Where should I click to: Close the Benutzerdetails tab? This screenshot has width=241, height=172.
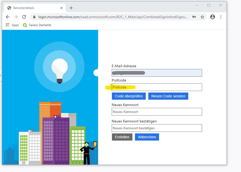click(x=61, y=8)
